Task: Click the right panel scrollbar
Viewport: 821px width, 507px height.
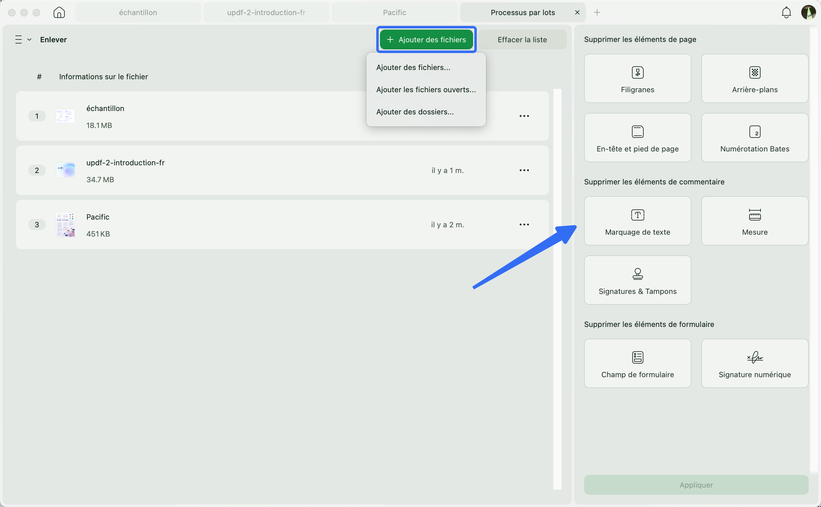Action: tap(814, 250)
